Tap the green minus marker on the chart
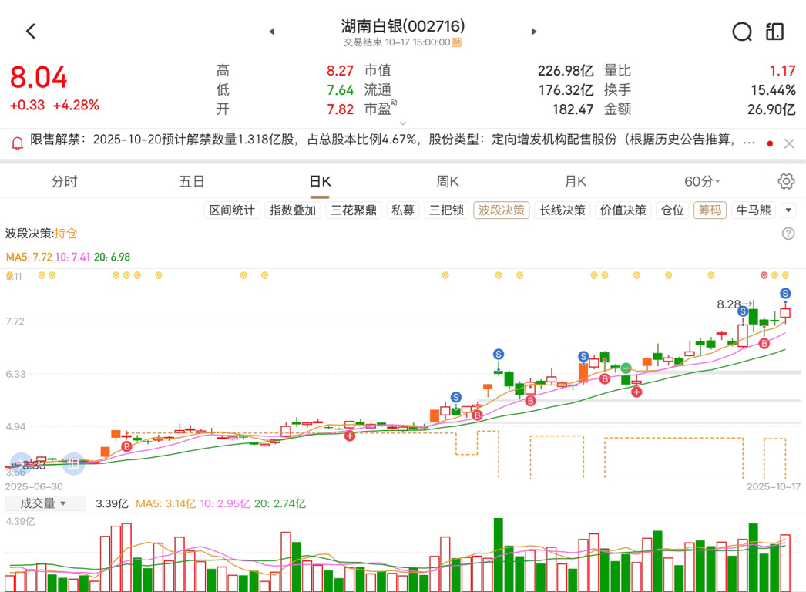Screen dimensions: 806x592 (626, 368)
